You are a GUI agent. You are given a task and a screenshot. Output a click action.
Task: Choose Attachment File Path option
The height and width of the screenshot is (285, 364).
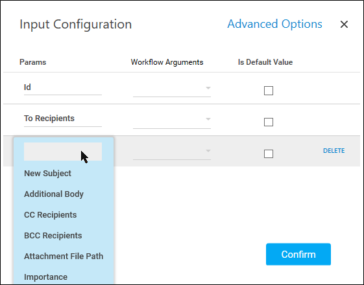pos(64,256)
